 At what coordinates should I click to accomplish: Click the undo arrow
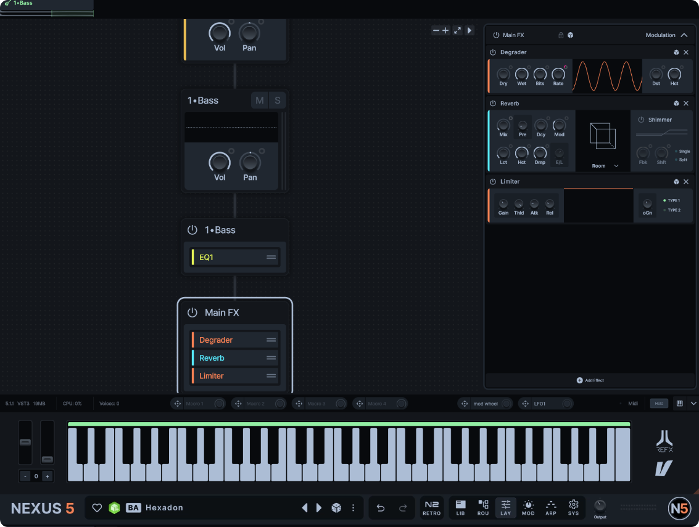pos(380,508)
